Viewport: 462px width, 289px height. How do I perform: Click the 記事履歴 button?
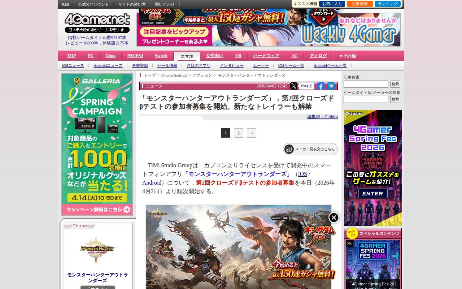click(360, 4)
